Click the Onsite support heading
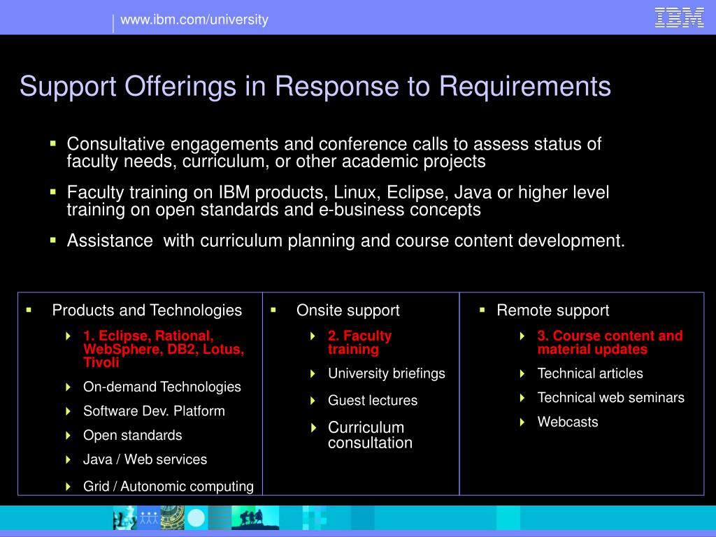Screen dimensions: 716x537 [x=348, y=310]
